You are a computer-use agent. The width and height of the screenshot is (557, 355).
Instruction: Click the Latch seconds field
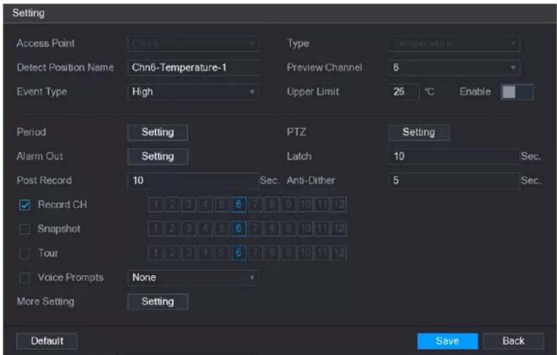(x=454, y=156)
